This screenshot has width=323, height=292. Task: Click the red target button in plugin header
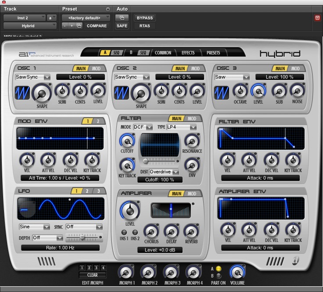(317, 18)
